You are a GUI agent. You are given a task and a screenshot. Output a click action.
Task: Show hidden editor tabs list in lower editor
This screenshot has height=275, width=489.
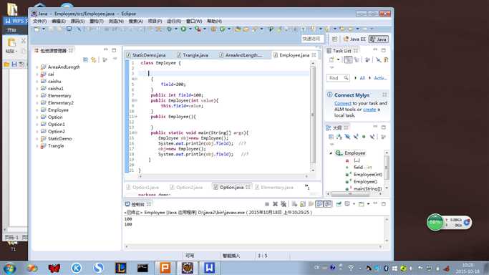307,187
